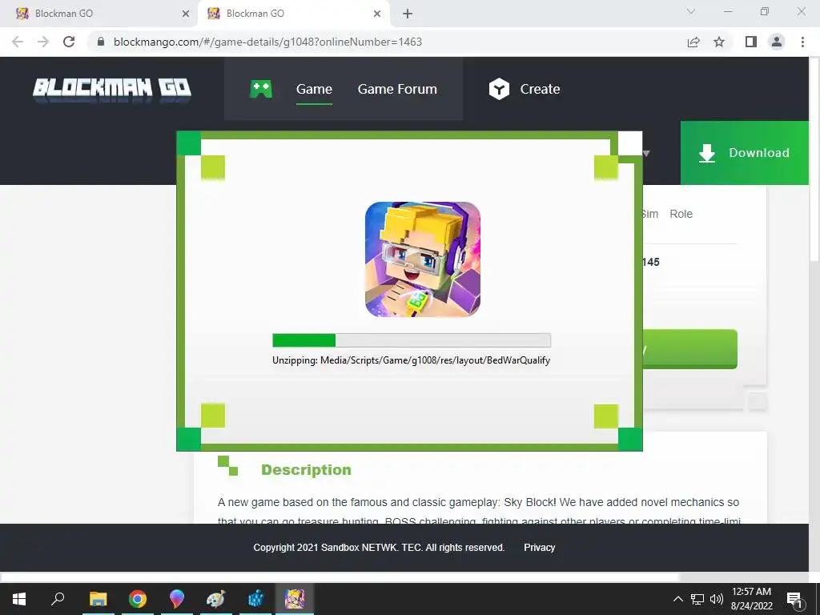Click the horizontal scrollbar at bottom
The image size is (820, 615).
coord(340,577)
